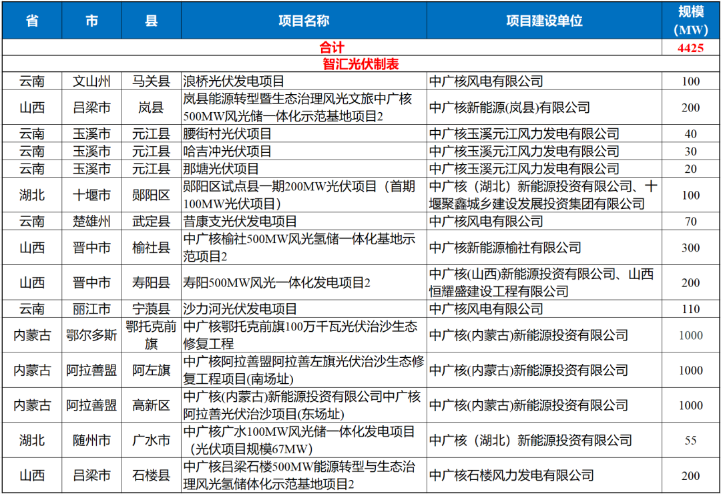Screen dimensions: 721x494
Task: Select the 昔康支光伏发电项目 cell
Action: (304, 221)
